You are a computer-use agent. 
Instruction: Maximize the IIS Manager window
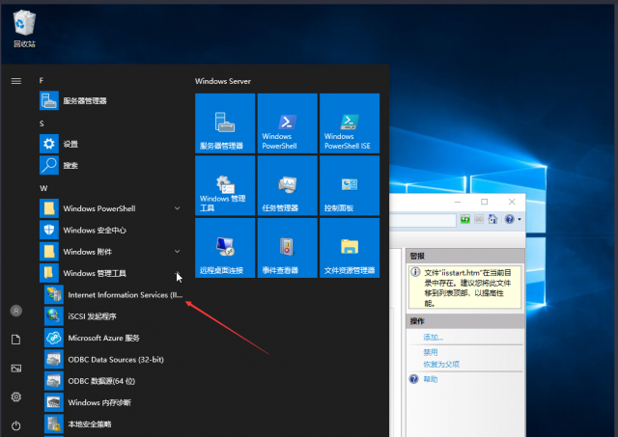485,202
